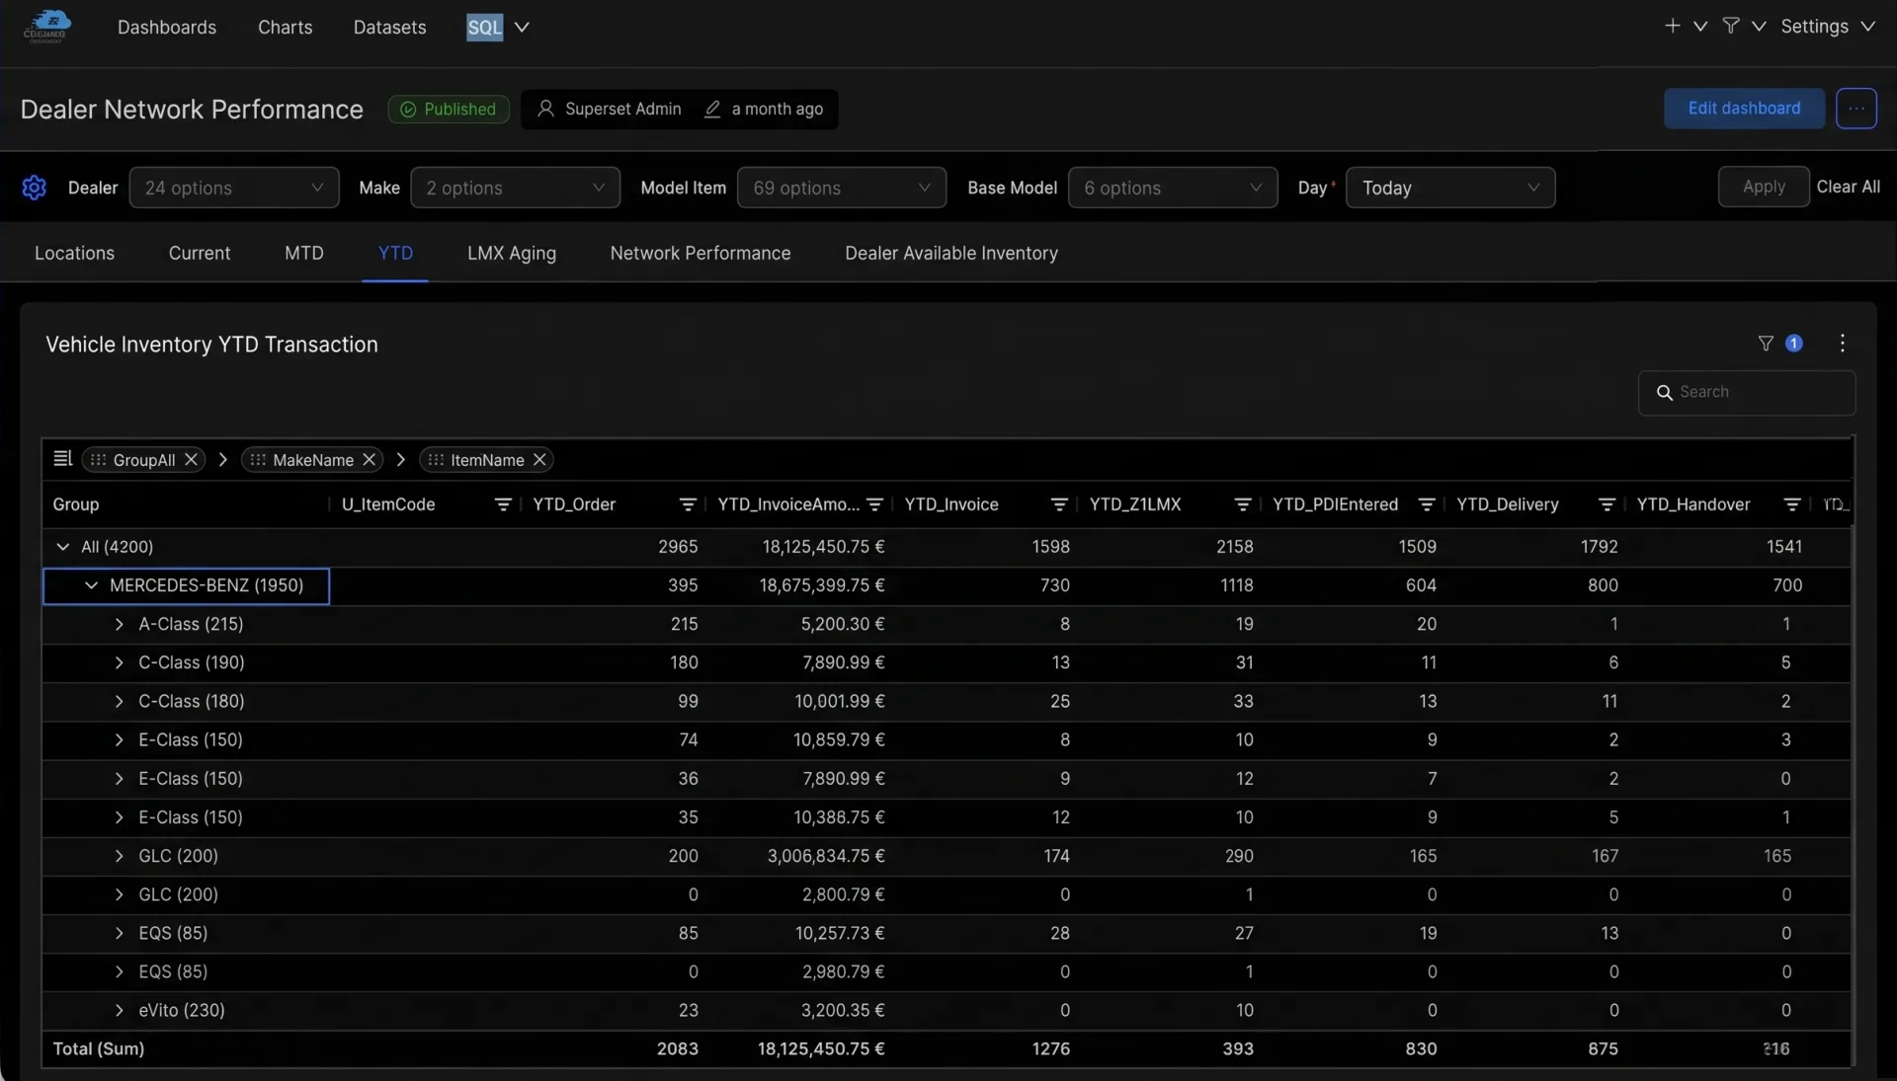Open the Base Model filter dropdown
The height and width of the screenshot is (1081, 1897).
(1173, 188)
